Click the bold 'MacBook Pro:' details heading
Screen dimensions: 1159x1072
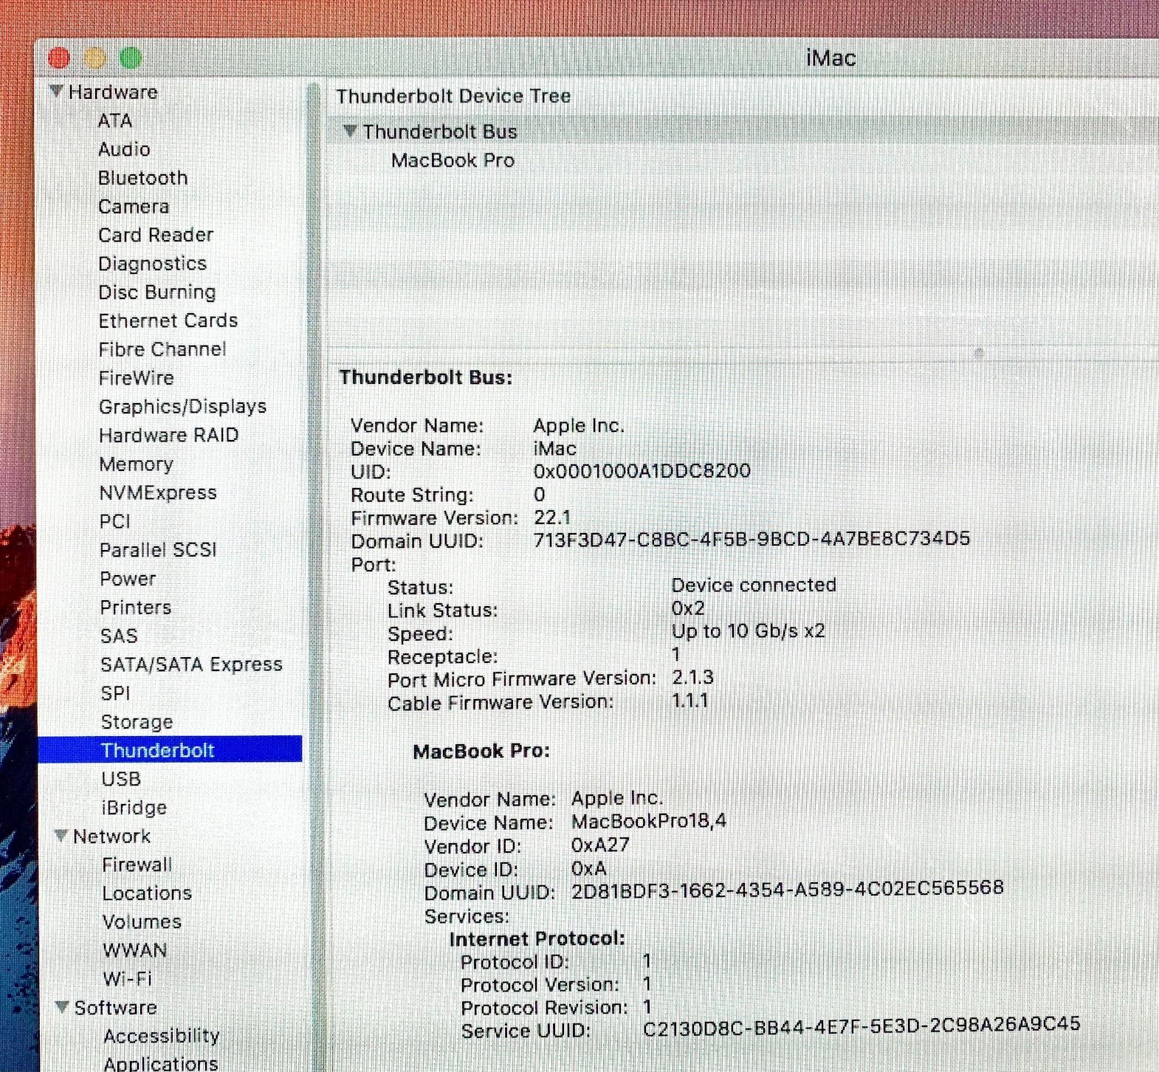(481, 752)
